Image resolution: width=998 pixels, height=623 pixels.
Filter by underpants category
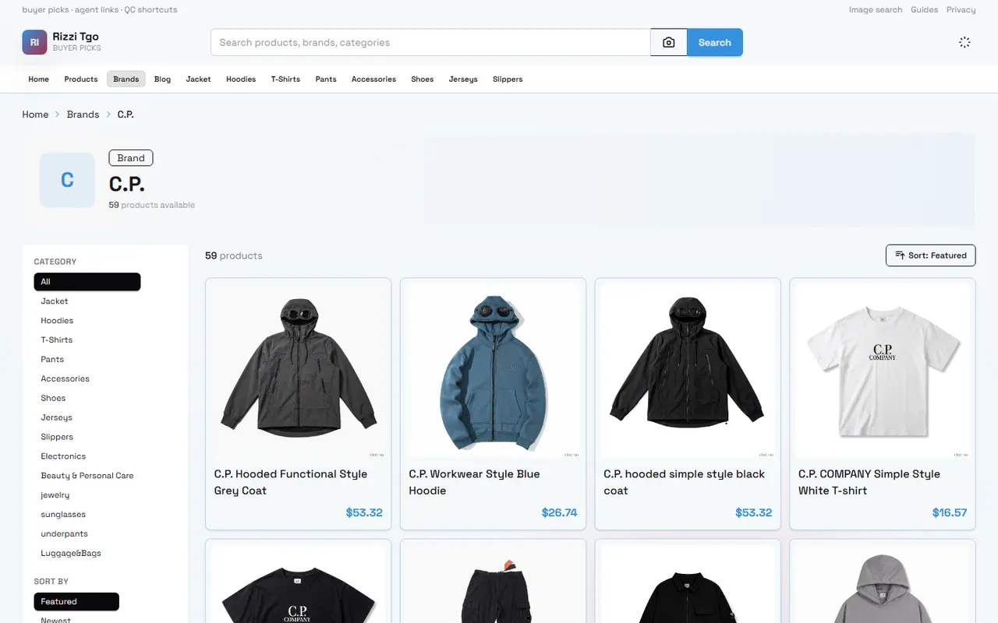[87, 534]
